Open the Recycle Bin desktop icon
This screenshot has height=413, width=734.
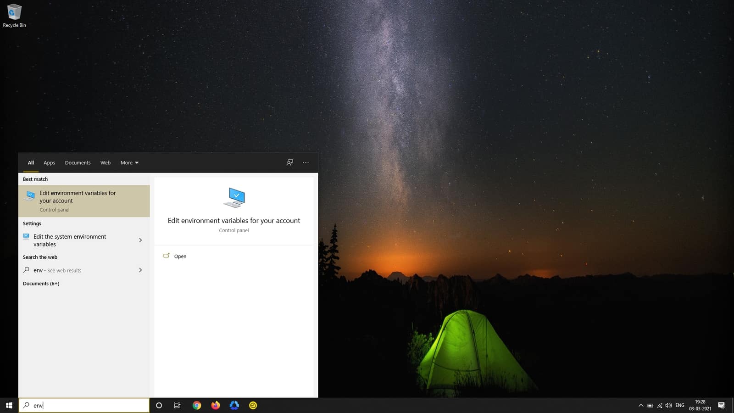click(x=14, y=16)
